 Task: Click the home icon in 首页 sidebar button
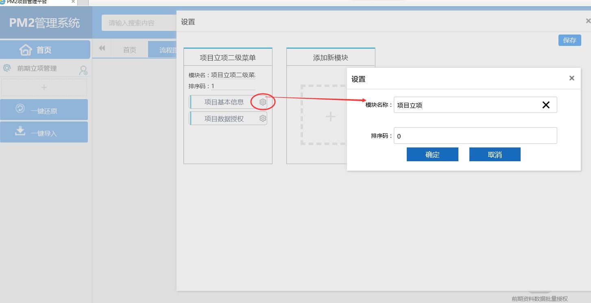point(26,50)
